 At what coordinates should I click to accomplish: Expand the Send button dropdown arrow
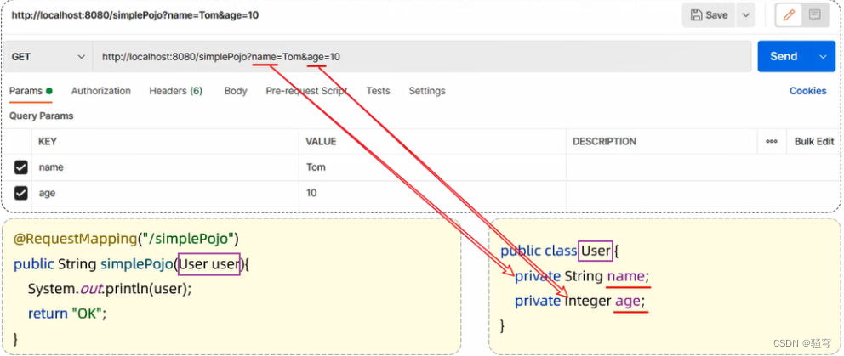[823, 56]
